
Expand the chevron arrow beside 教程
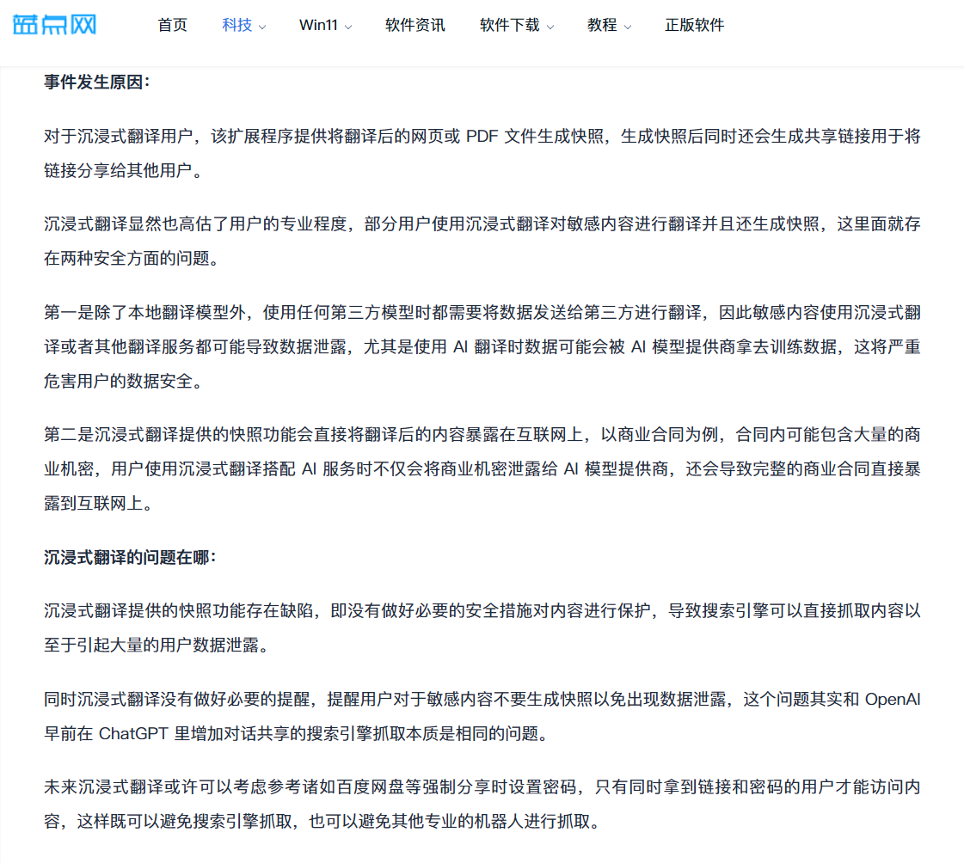click(628, 27)
